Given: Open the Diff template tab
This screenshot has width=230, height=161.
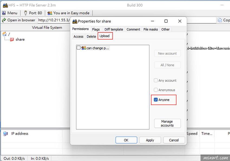Looking at the screenshot, I should [114, 29].
